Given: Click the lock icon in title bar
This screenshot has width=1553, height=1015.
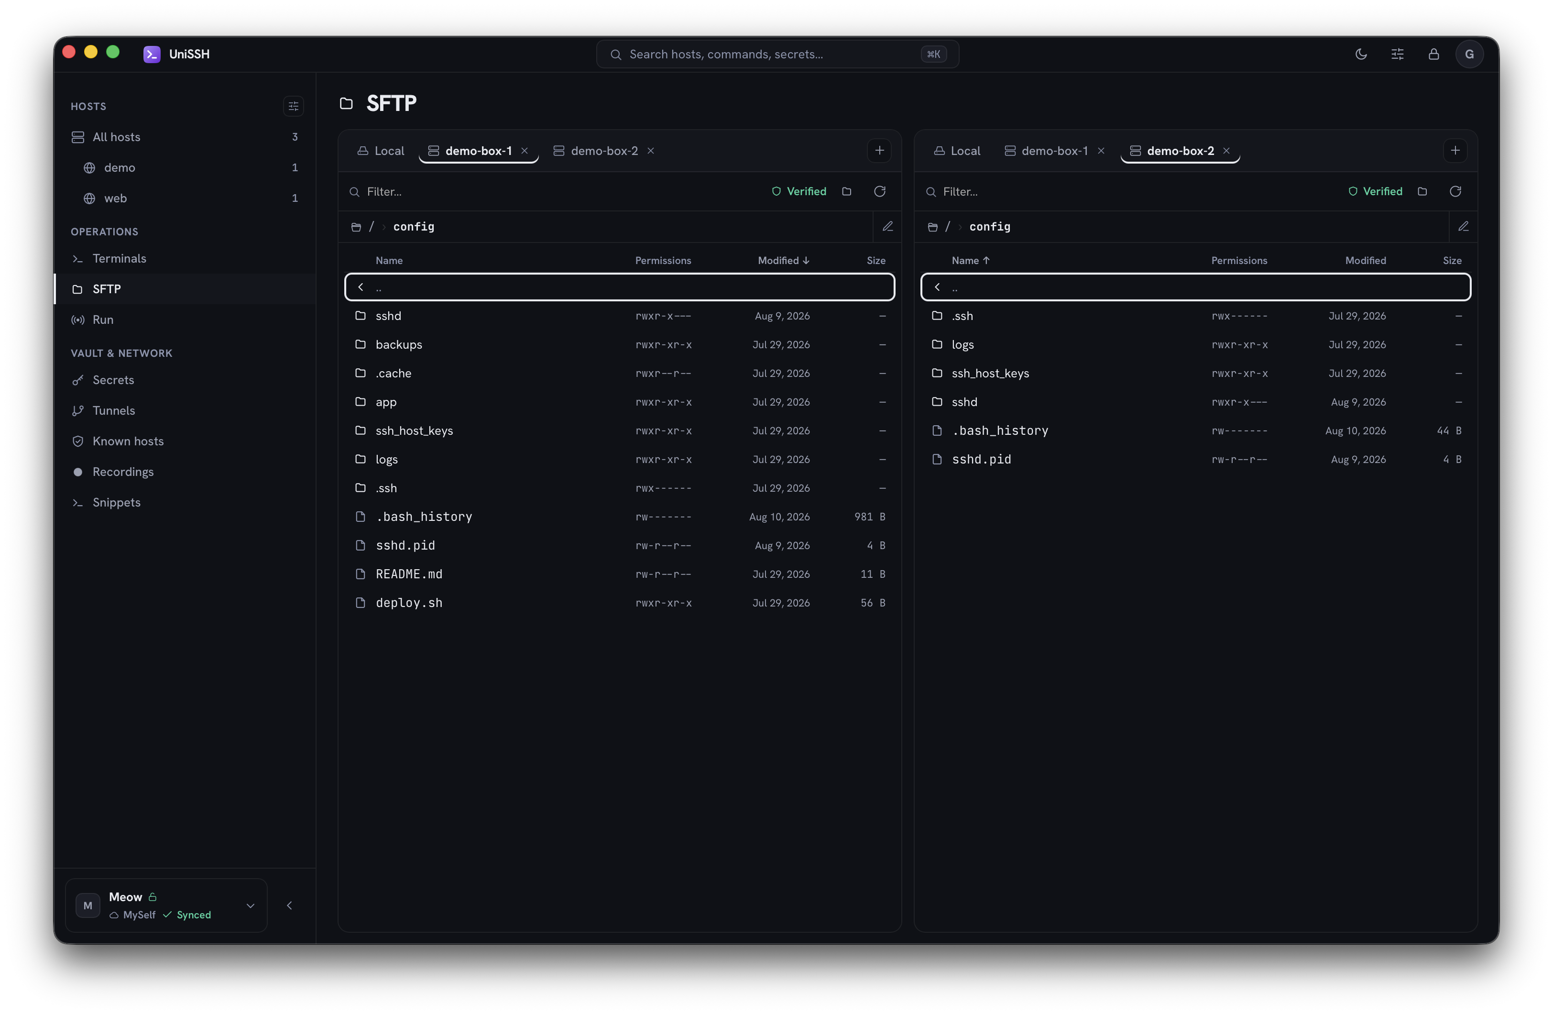Looking at the screenshot, I should click(x=1433, y=54).
